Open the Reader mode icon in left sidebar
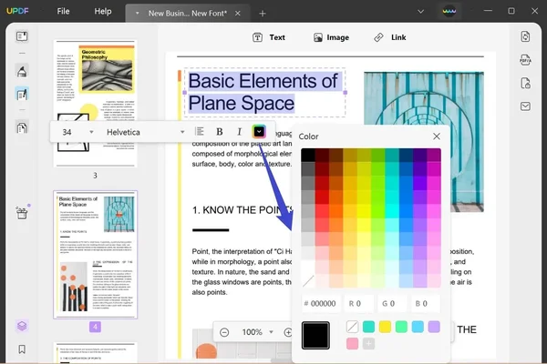The height and width of the screenshot is (364, 547). point(22,36)
